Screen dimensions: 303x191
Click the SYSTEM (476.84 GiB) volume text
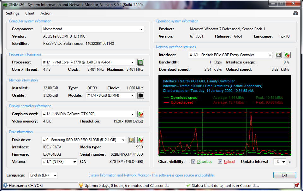point(126,162)
